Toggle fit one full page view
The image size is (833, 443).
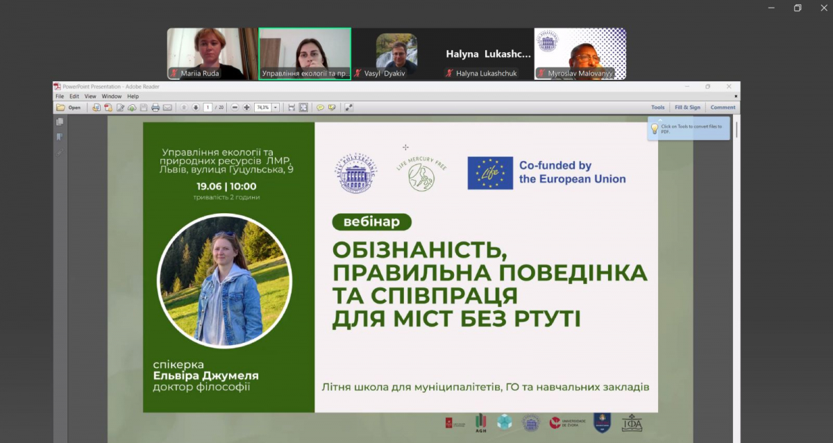click(x=303, y=108)
